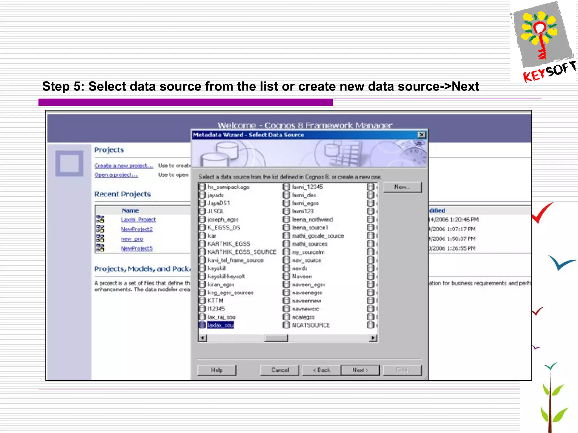Image resolution: width=578 pixels, height=433 pixels.
Task: Click the Help button
Action: 217,370
